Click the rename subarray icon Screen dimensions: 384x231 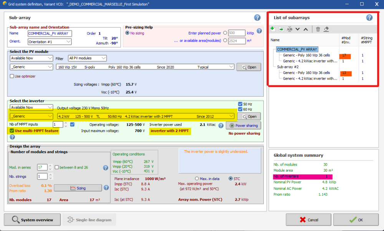(290, 29)
